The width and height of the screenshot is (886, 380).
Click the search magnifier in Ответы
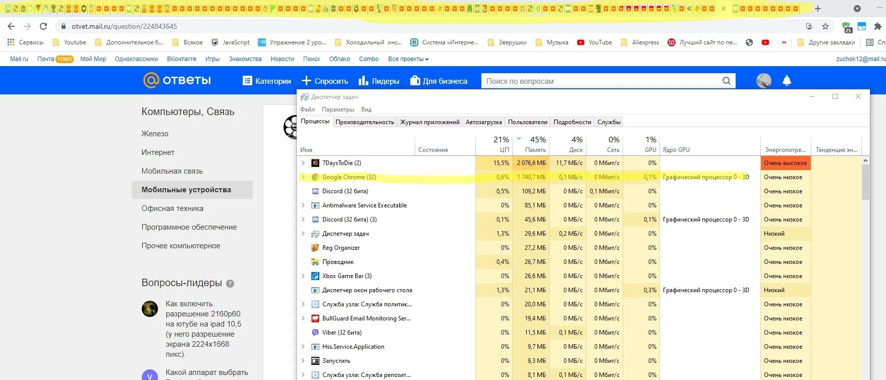[x=726, y=81]
